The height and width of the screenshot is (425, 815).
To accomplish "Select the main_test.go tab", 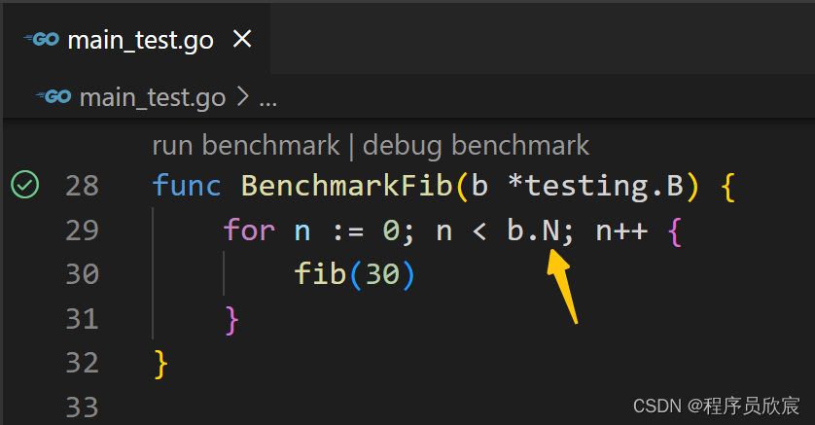I will click(x=136, y=39).
